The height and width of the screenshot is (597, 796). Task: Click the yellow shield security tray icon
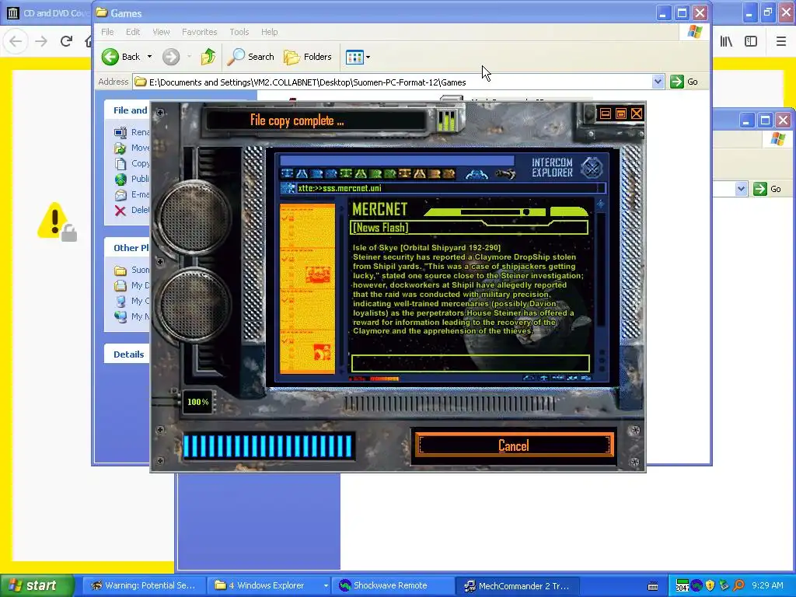(710, 585)
